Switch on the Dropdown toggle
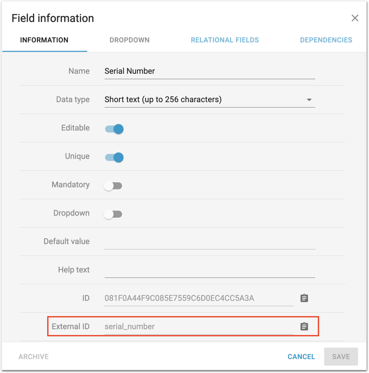Image resolution: width=369 pixels, height=373 pixels. 113,214
